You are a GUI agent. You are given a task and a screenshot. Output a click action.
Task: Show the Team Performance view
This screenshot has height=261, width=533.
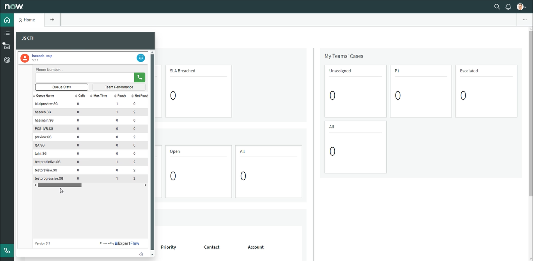point(119,87)
